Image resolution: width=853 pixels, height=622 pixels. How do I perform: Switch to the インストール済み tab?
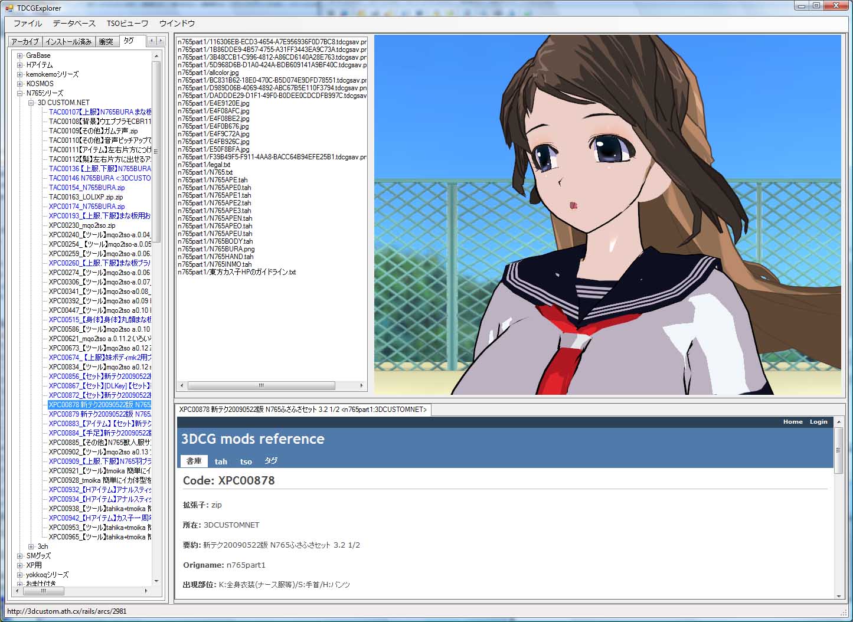(68, 42)
